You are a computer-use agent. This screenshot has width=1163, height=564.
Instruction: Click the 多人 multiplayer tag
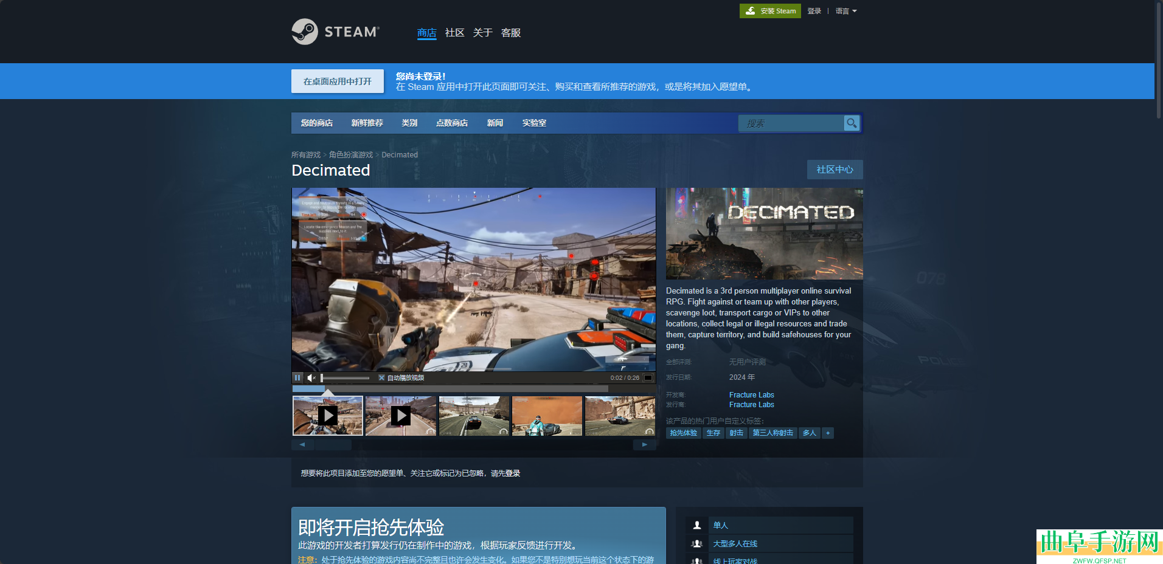[x=810, y=433]
